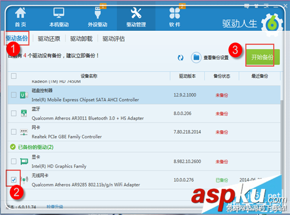Select Intel(R) HD Graphics Family text

pos(59,166)
